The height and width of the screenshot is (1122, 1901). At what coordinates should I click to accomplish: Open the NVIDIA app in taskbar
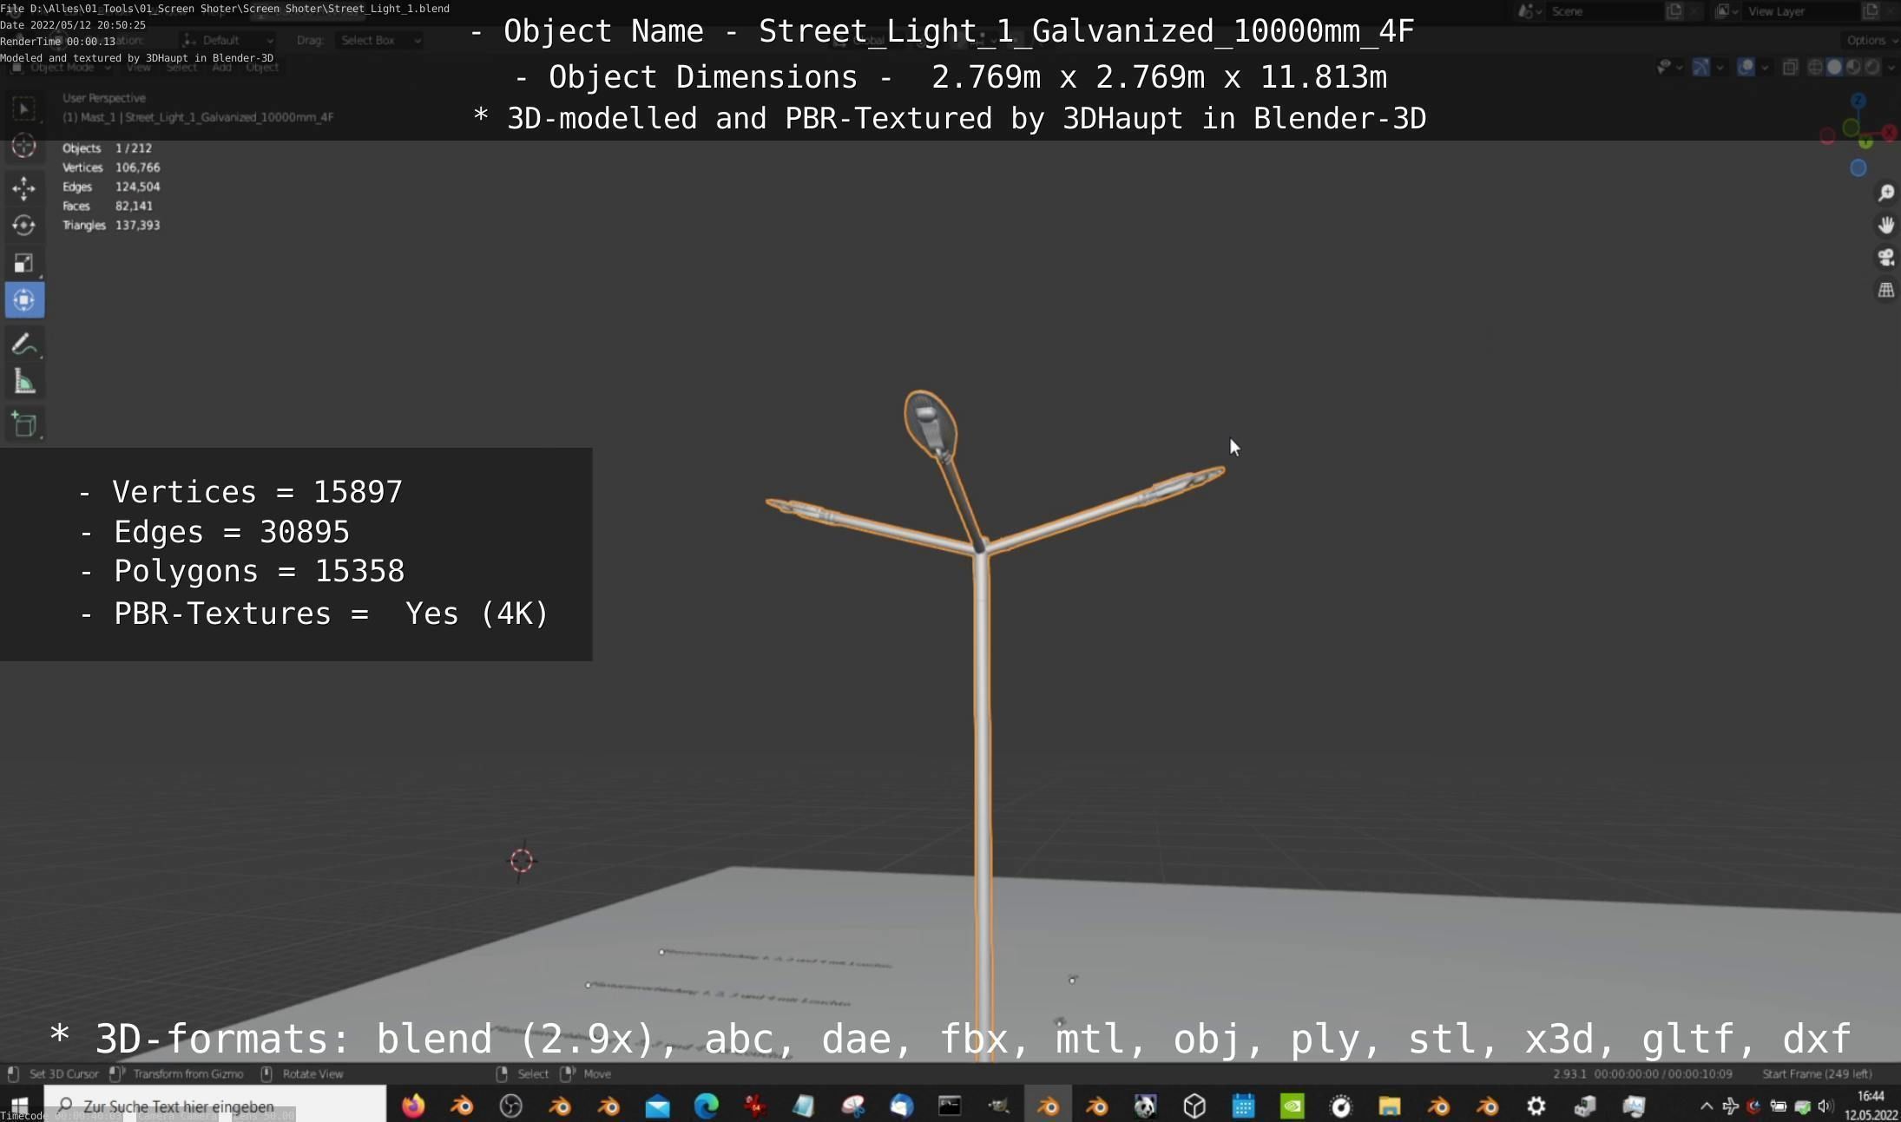coord(1293,1106)
